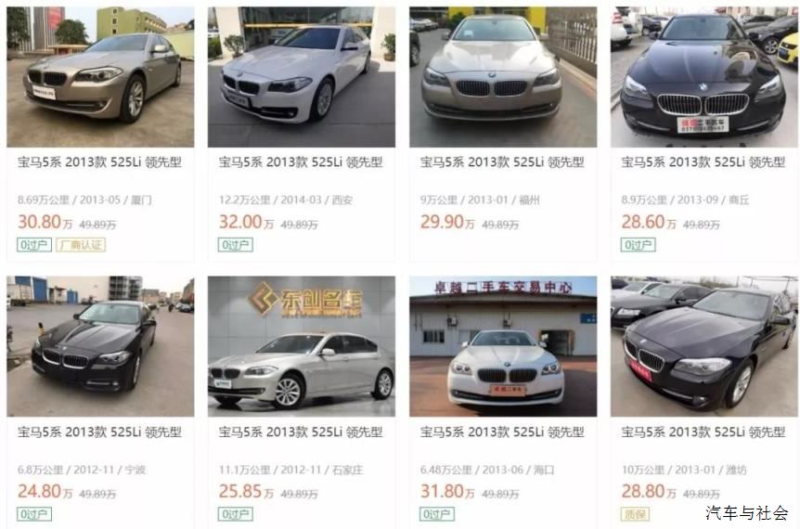
Task: Open the Weifang 28.80万 car photo
Action: coord(704,346)
